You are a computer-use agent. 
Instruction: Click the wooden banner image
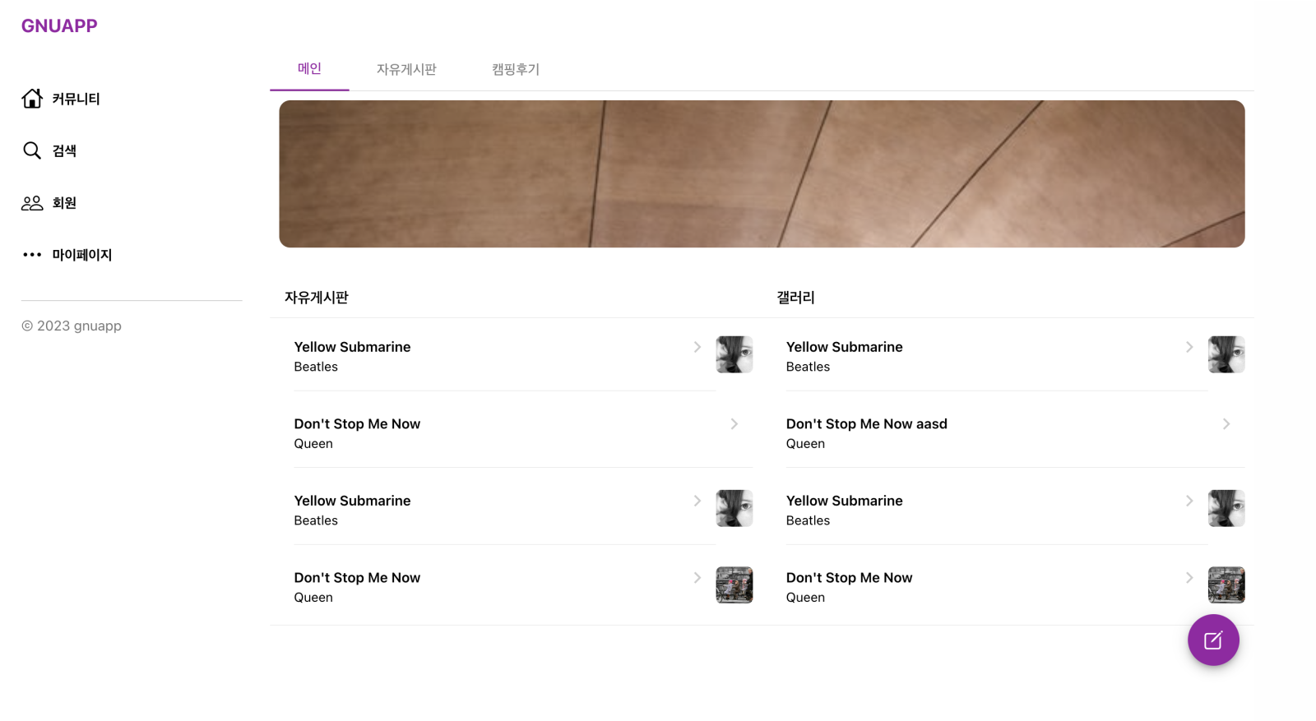763,173
